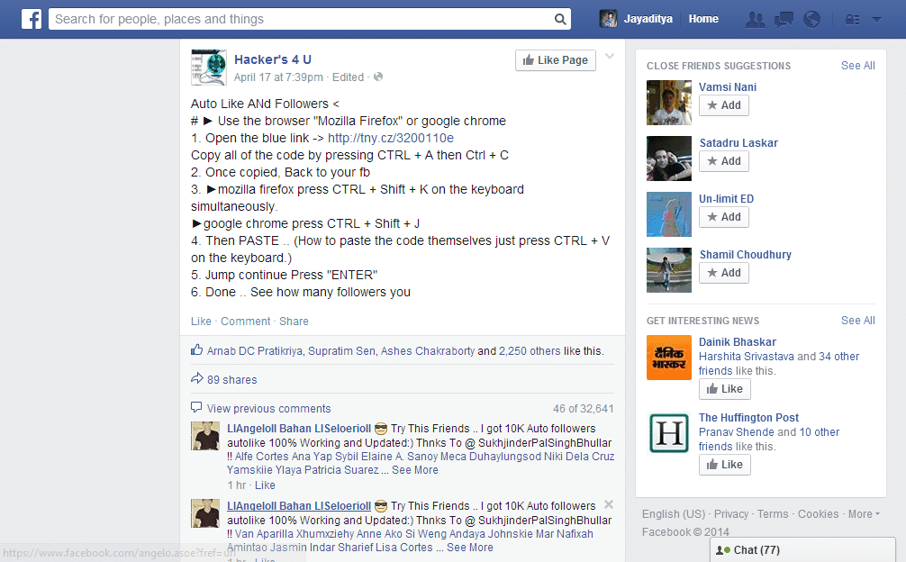Open Privacy footer link
This screenshot has width=906, height=562.
(731, 514)
